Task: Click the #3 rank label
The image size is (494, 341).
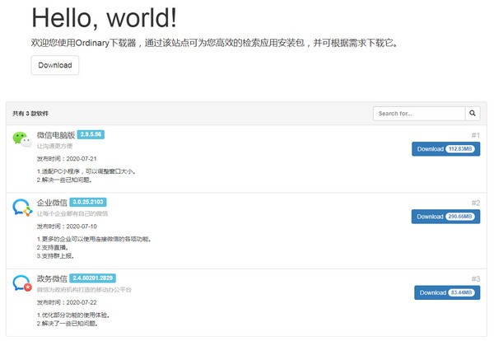Action: pos(475,279)
